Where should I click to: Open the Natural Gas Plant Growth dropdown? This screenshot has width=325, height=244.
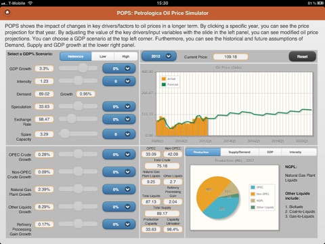119,189
